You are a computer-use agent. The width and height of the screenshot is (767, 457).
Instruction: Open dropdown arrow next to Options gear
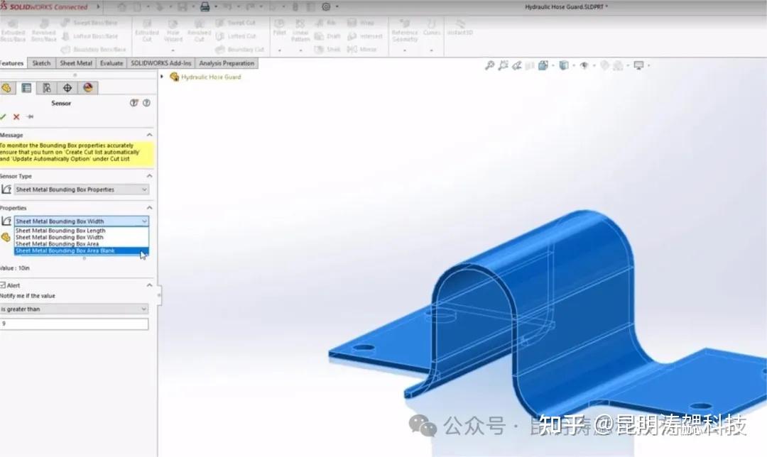click(337, 7)
